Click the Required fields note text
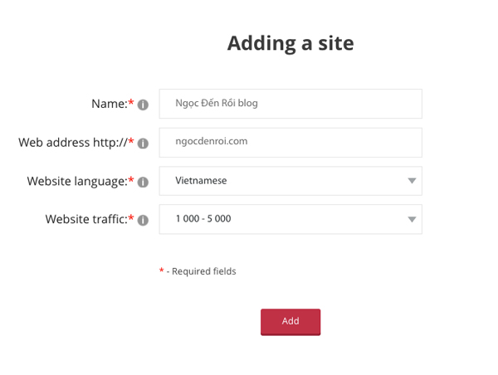 click(202, 271)
